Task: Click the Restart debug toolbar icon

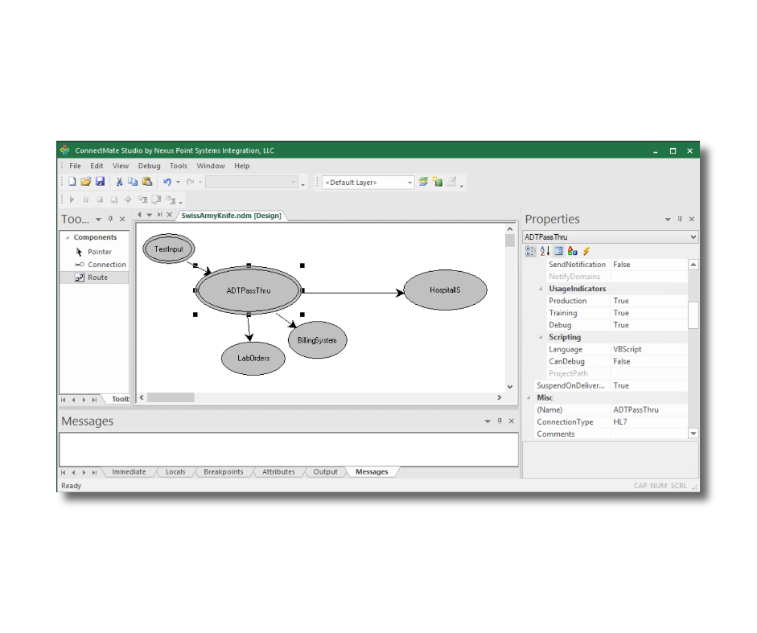Action: (x=114, y=199)
